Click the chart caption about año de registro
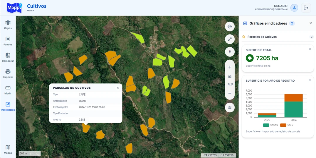Image resolution: width=316 pixels, height=158 pixels. [273, 131]
